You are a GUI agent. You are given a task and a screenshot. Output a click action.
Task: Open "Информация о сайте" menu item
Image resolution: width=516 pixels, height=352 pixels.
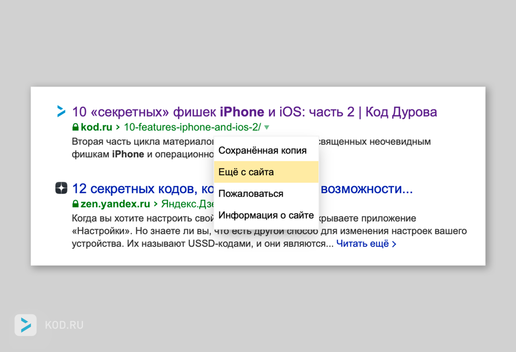(266, 215)
